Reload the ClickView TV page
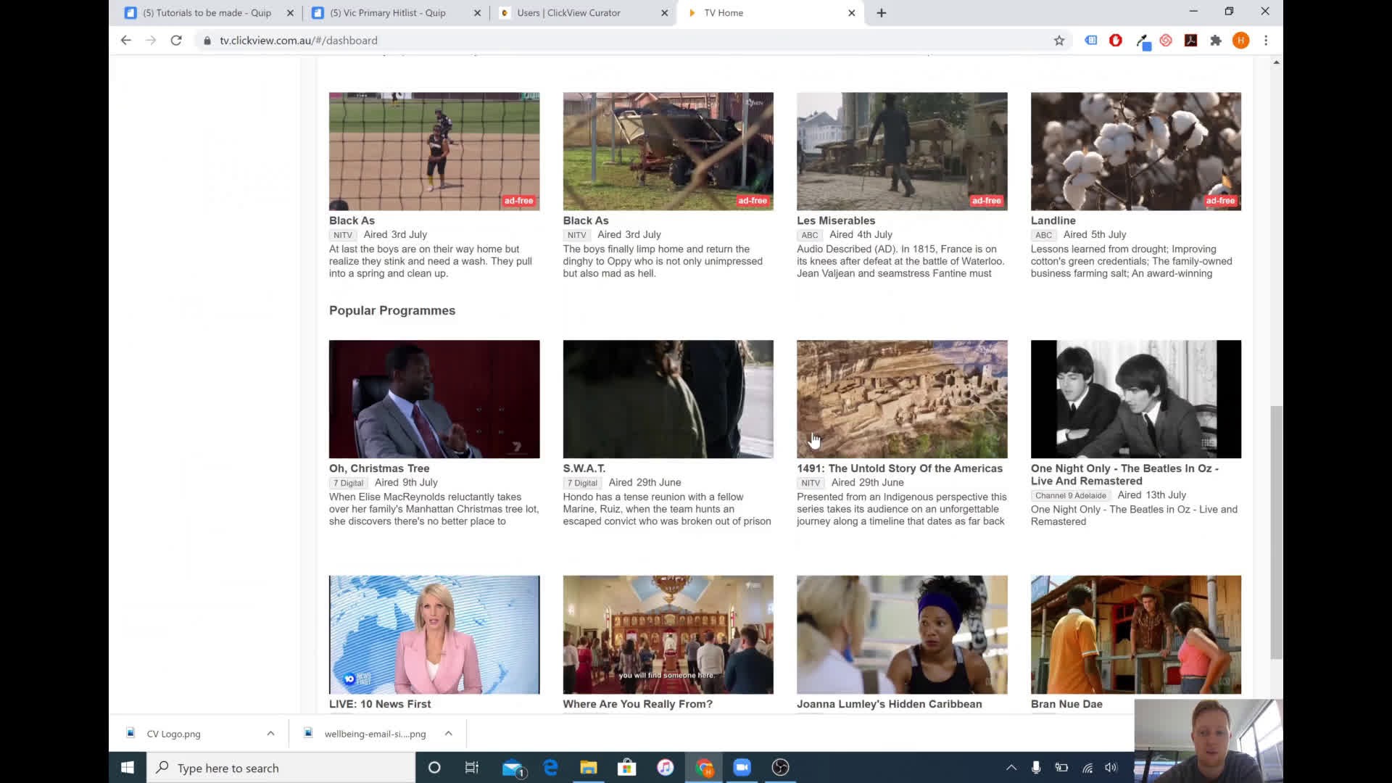Screen dimensions: 1392x783 176,41
